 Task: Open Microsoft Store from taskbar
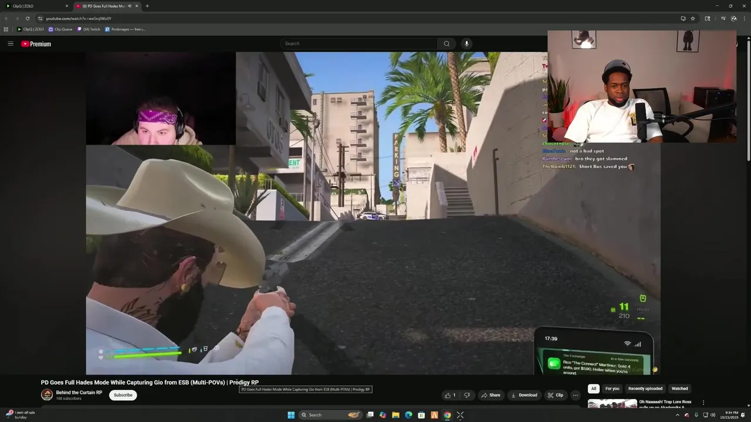pyautogui.click(x=421, y=415)
